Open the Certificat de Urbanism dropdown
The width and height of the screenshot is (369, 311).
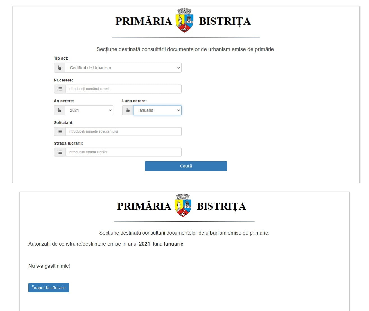(123, 68)
